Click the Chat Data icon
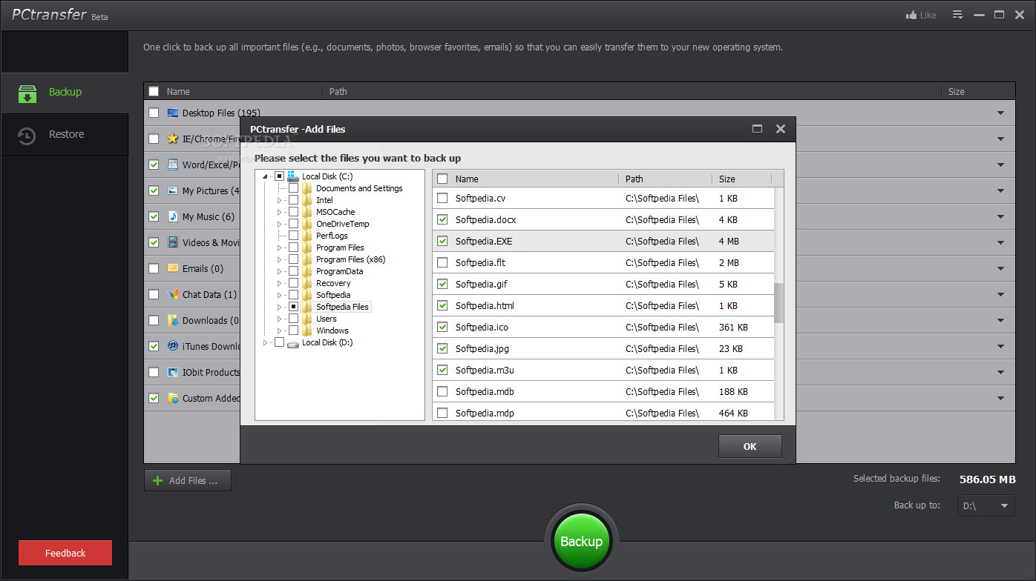 173,294
